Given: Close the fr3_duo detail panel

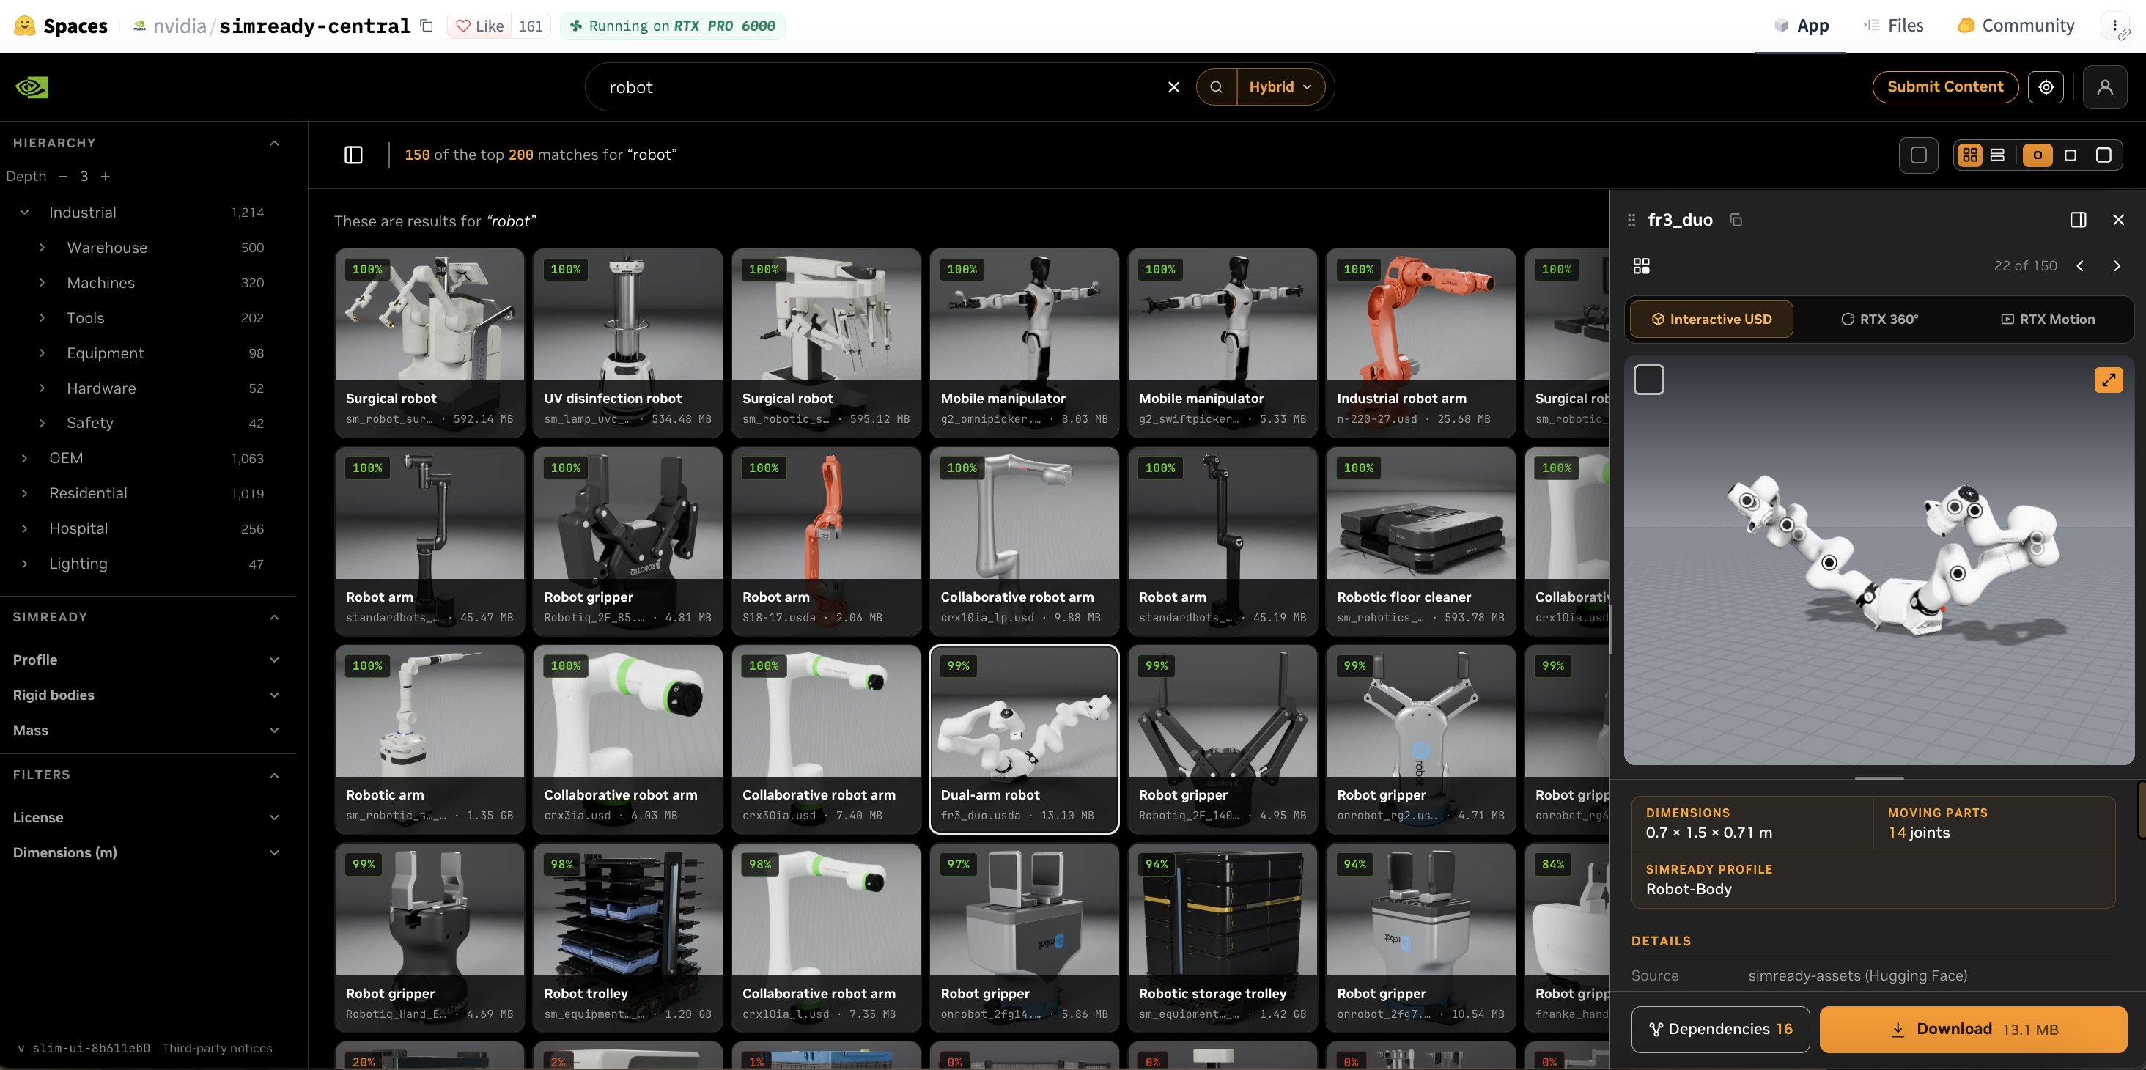Looking at the screenshot, I should tap(2117, 220).
